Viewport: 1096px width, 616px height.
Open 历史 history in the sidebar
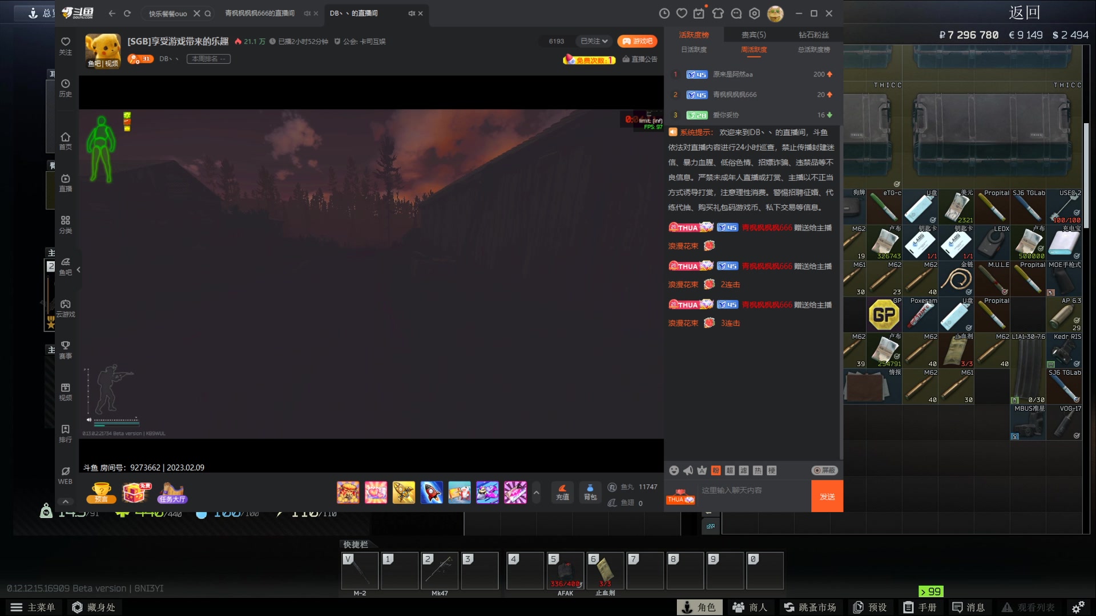point(66,88)
